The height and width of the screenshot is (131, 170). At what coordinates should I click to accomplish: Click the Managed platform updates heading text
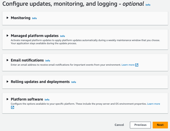(x=34, y=36)
